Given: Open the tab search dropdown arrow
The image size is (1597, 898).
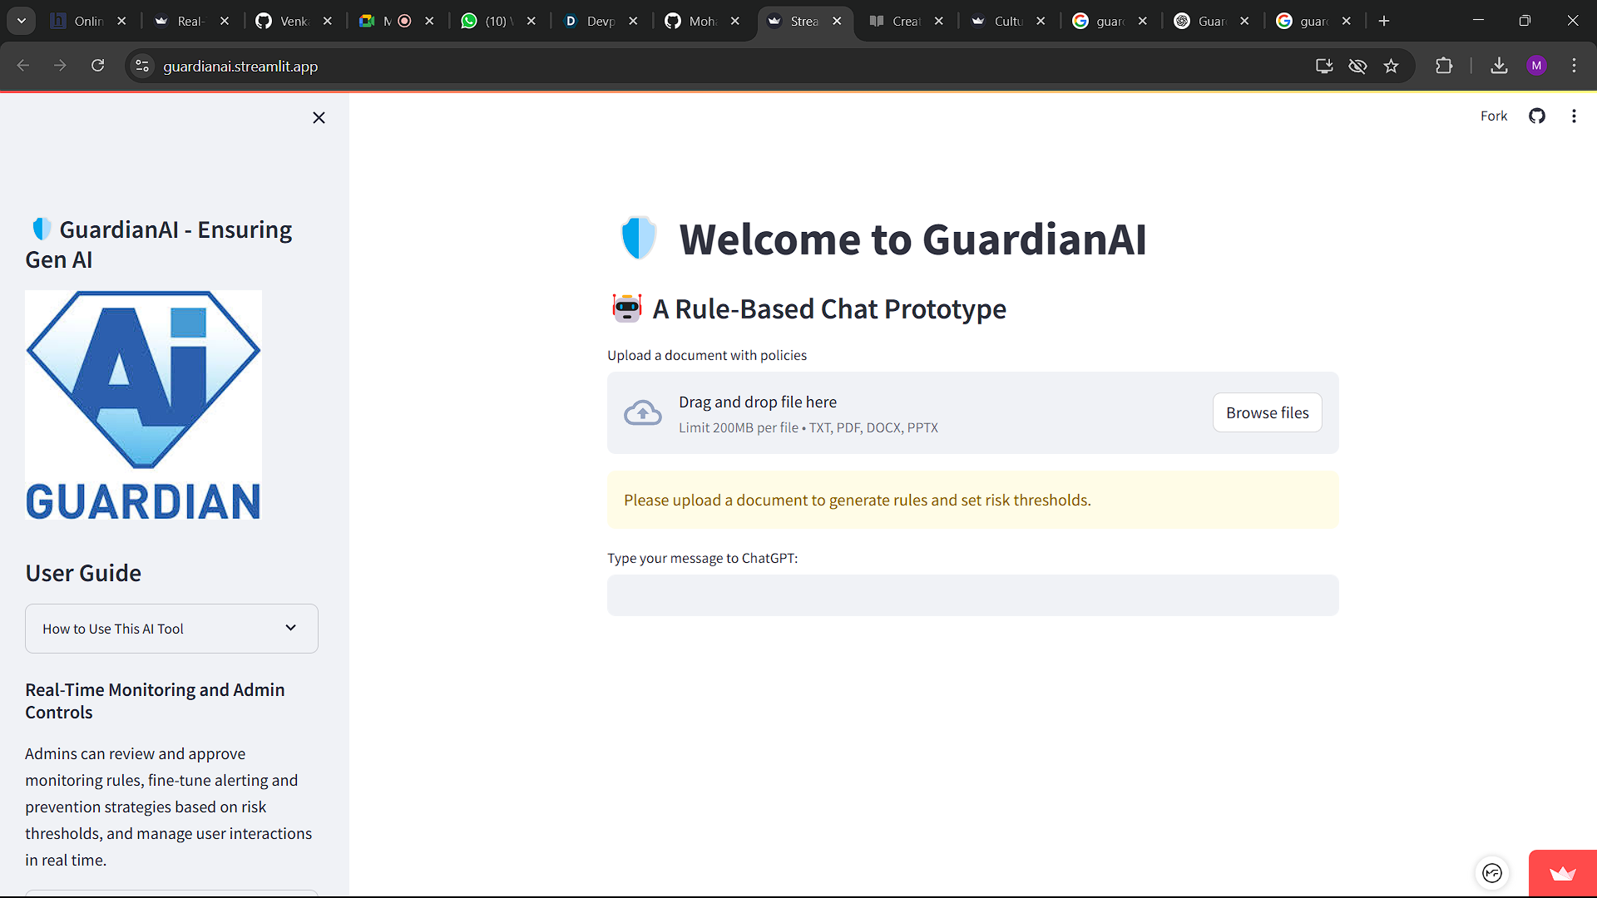Looking at the screenshot, I should pos(22,22).
